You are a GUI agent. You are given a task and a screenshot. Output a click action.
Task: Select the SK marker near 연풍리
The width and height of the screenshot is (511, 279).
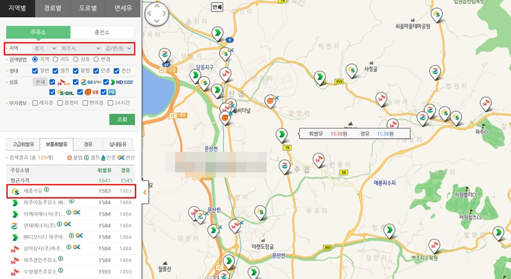[318, 160]
